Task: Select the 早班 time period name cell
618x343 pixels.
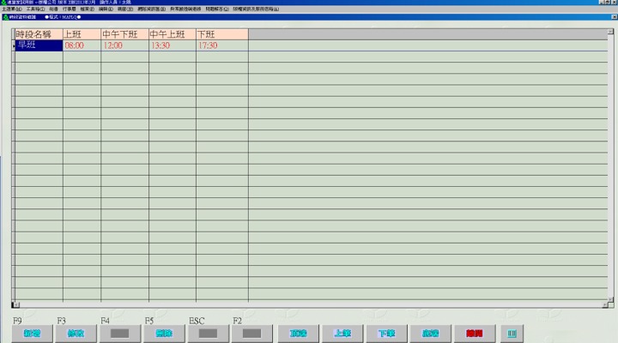Action: [x=39, y=45]
